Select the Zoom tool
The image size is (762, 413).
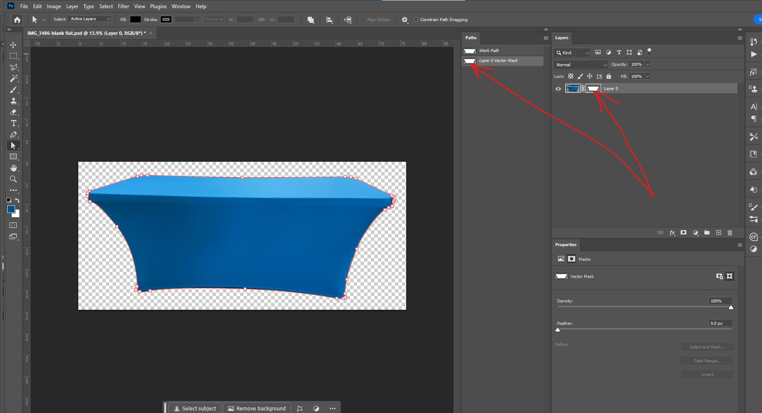[x=13, y=179]
